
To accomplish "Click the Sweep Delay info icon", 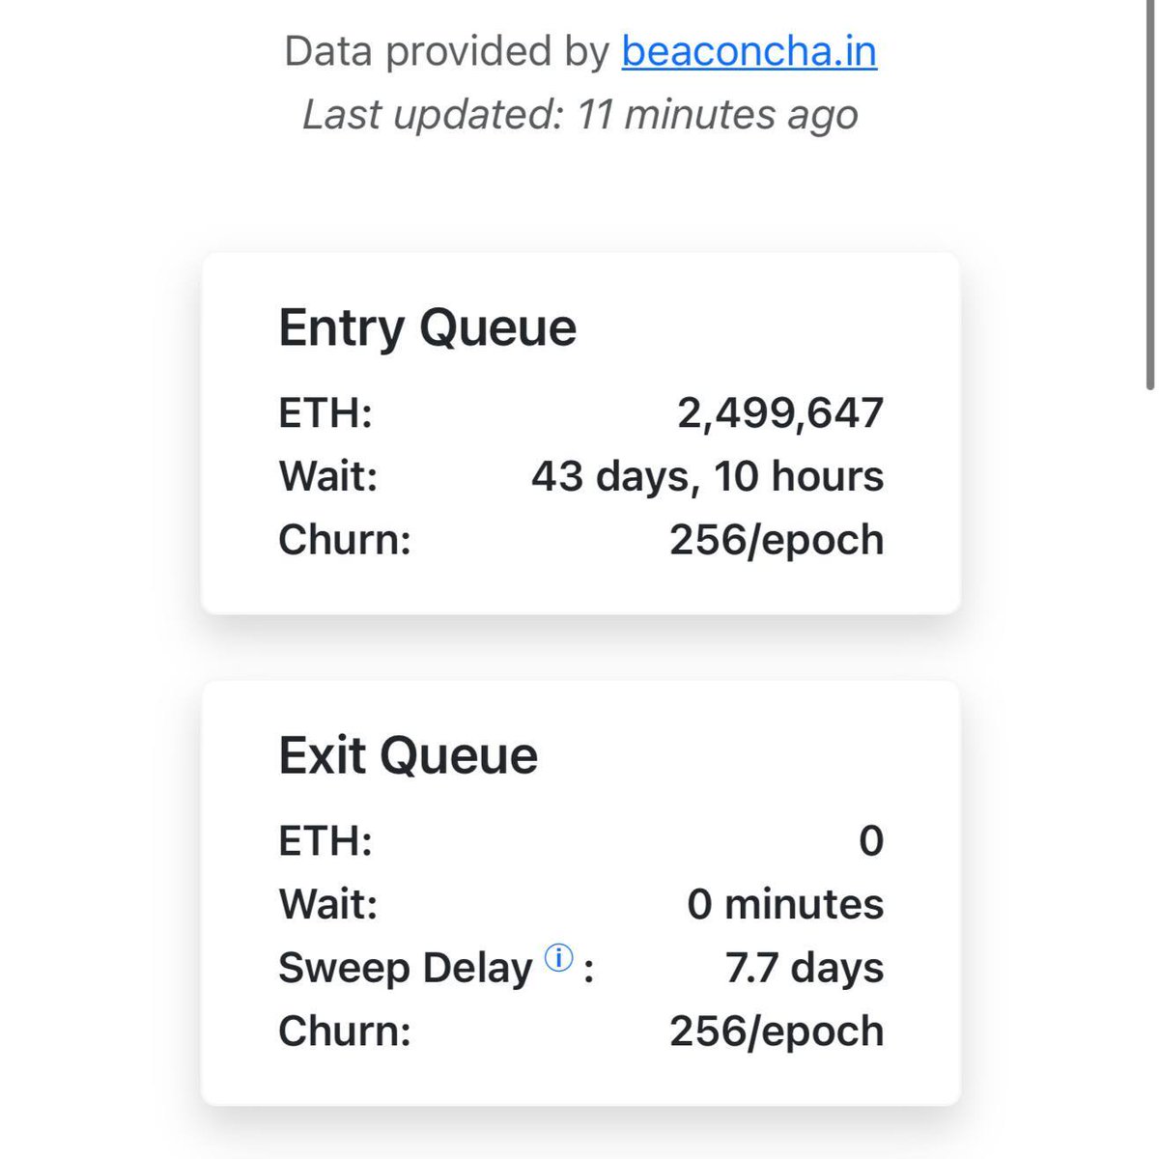I will [x=559, y=958].
